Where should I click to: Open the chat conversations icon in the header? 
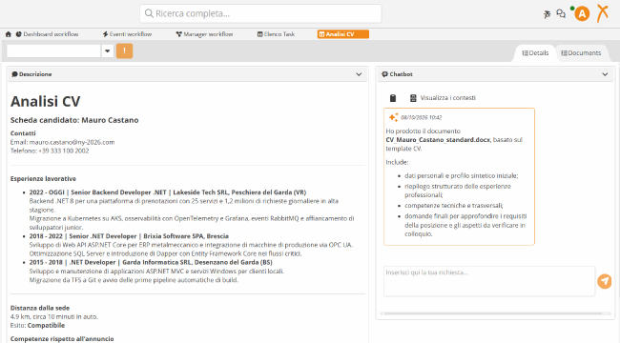tap(561, 14)
